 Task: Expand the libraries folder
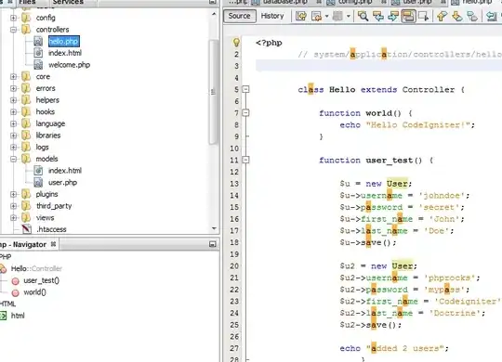pos(13,136)
